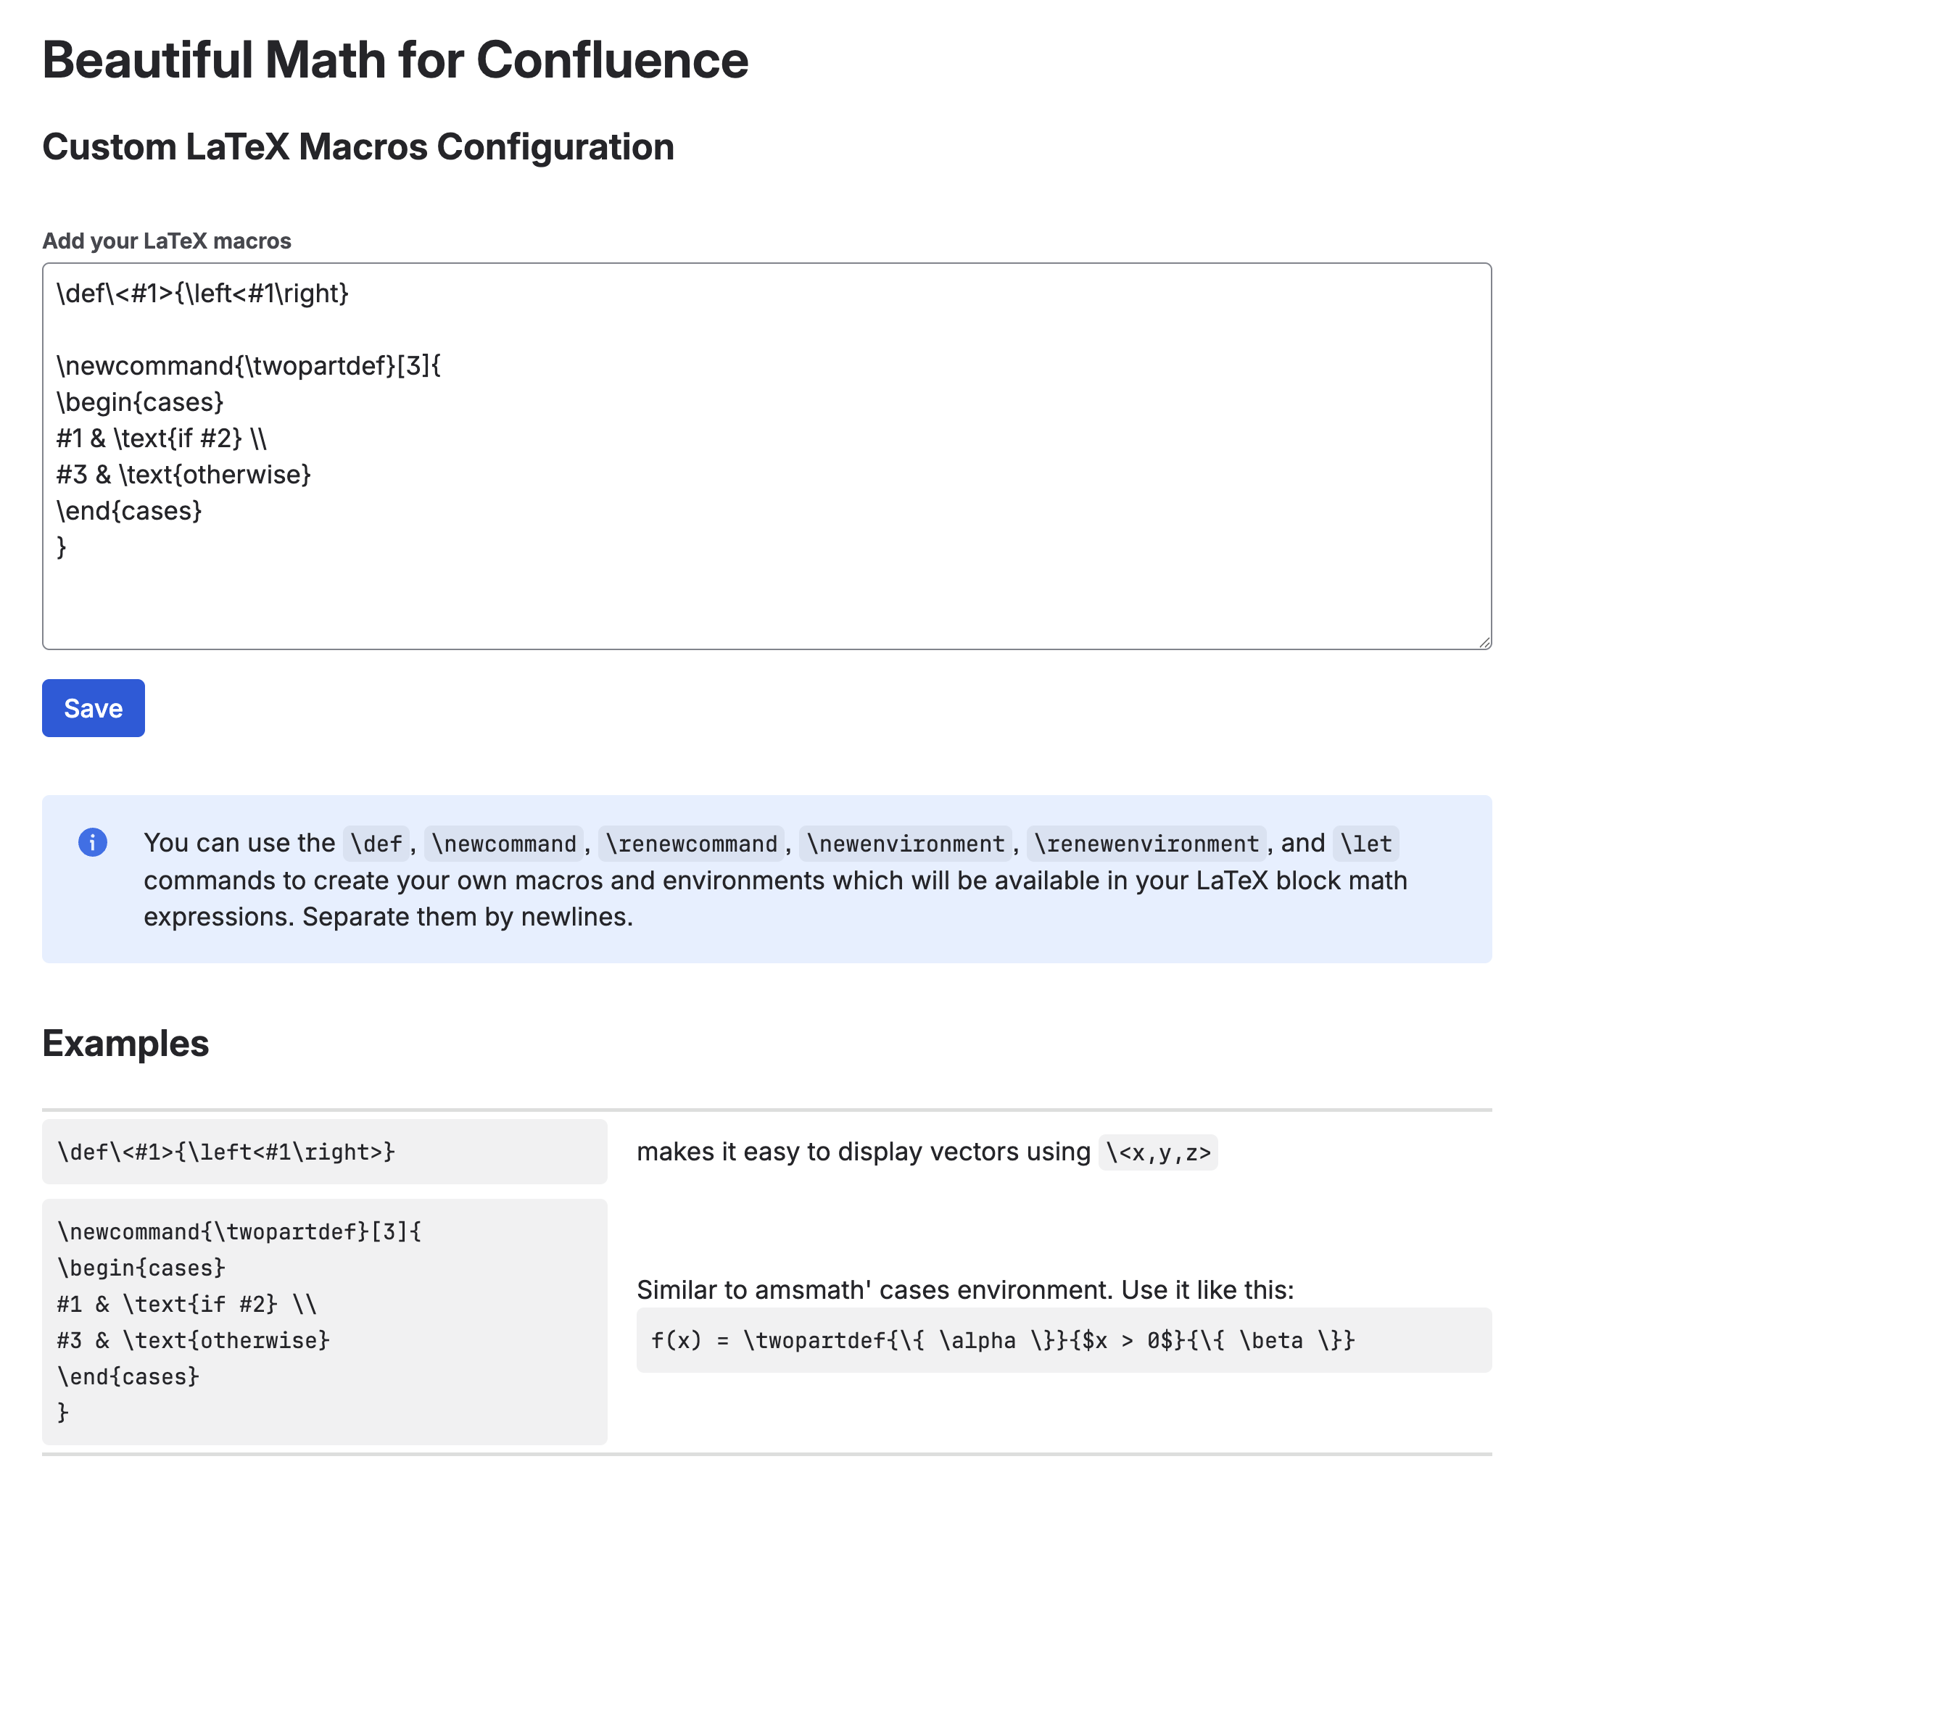The width and height of the screenshot is (1939, 1725).
Task: Click the \renewcommand code tag
Action: click(x=690, y=843)
